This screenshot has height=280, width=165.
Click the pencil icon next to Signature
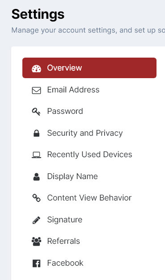pos(37,220)
